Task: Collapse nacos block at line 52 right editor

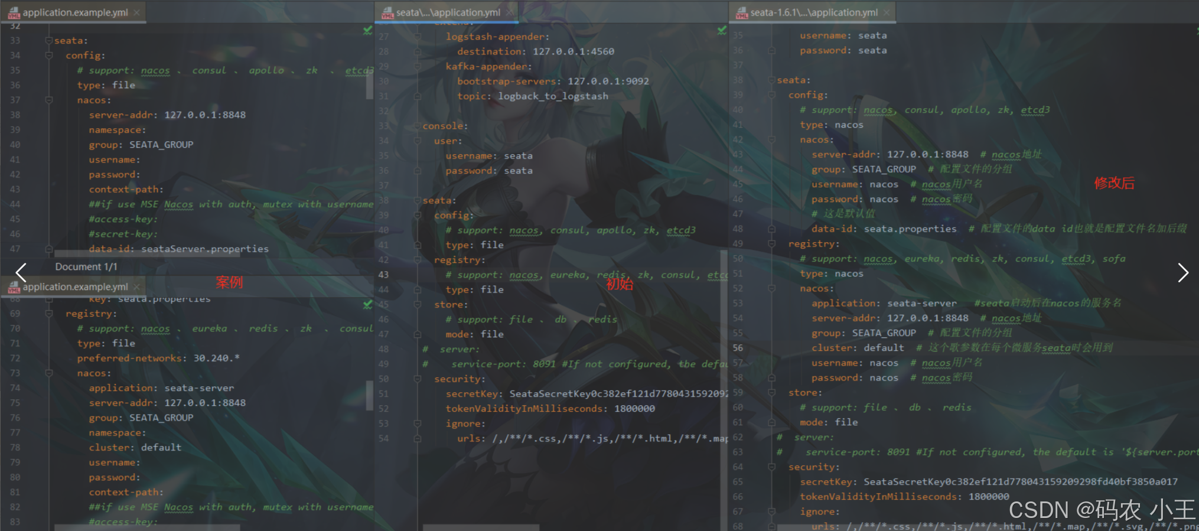Action: [x=771, y=288]
